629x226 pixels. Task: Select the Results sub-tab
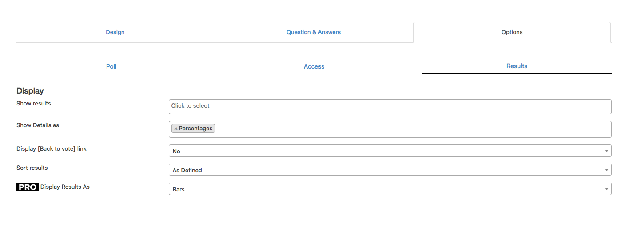(517, 66)
